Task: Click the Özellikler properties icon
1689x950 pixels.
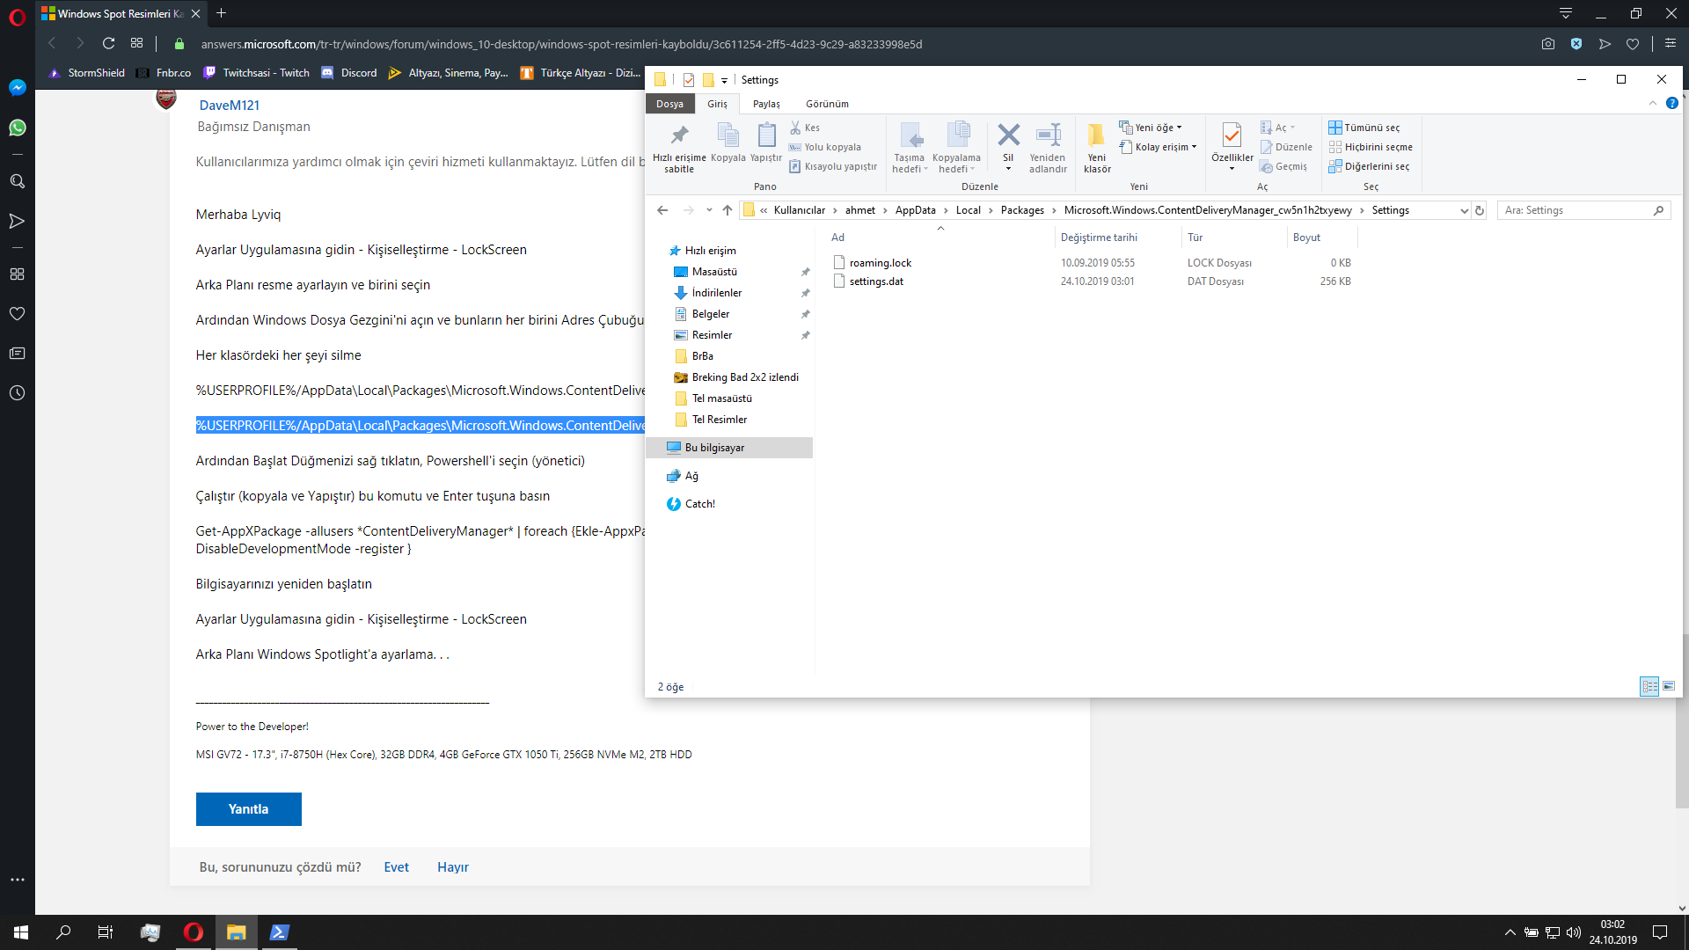Action: (1232, 136)
